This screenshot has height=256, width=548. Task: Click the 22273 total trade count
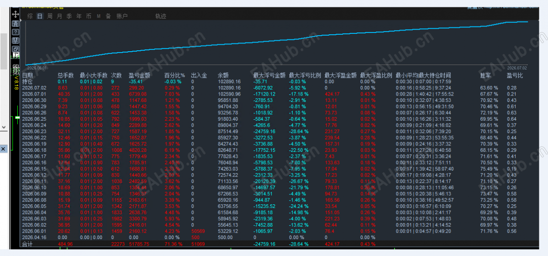tap(118, 245)
